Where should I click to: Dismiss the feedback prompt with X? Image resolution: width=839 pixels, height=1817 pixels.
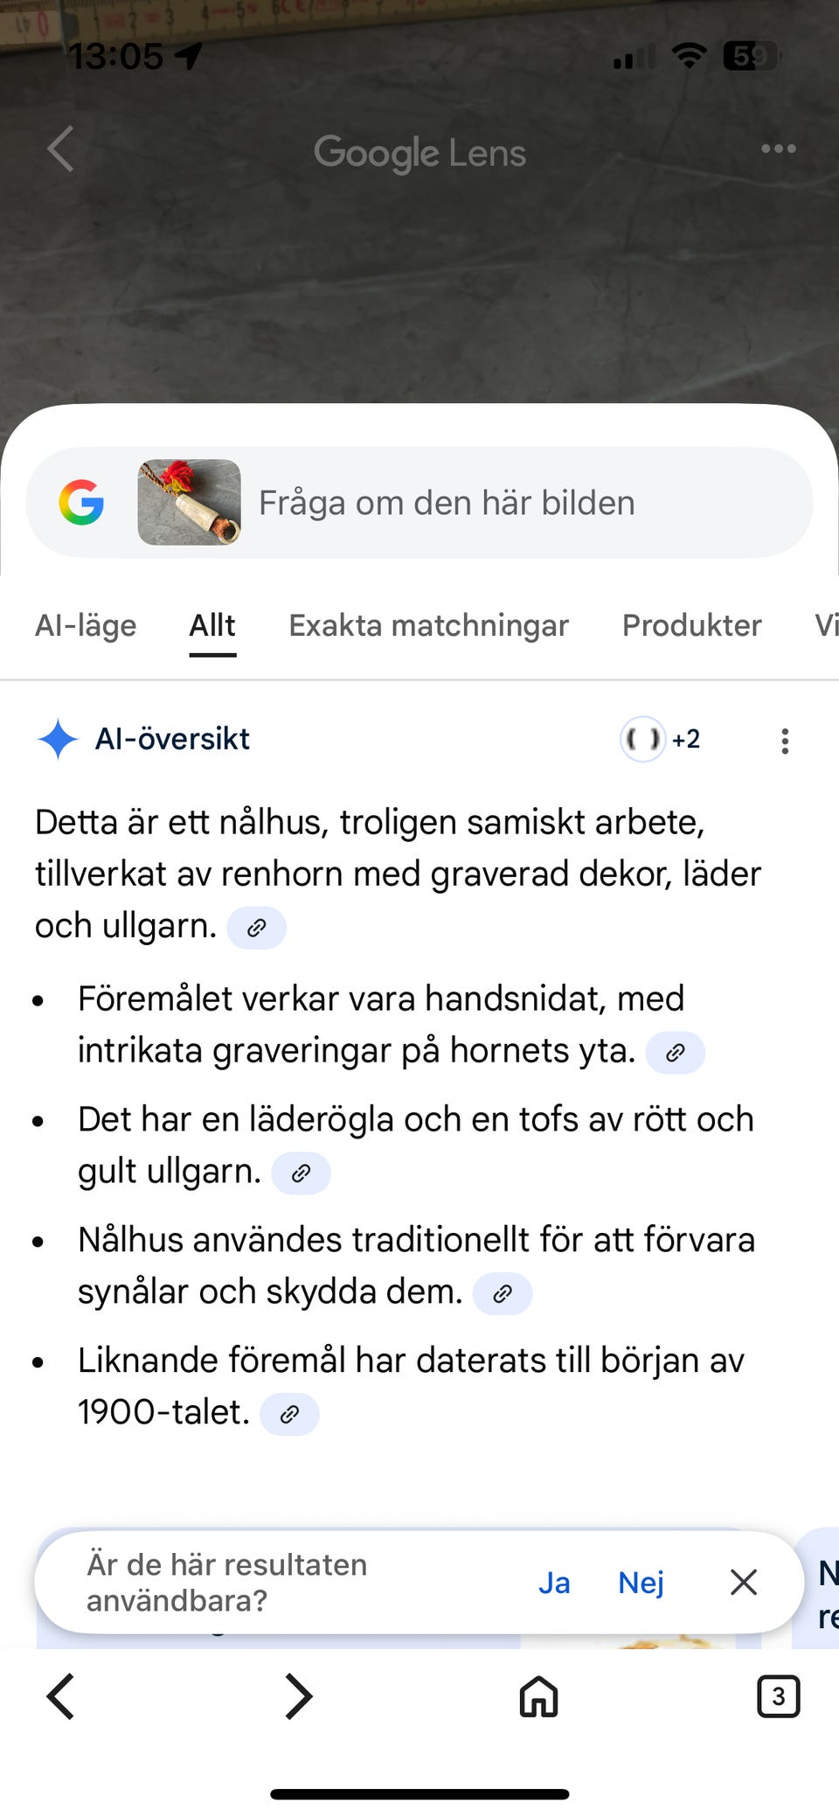(744, 1582)
